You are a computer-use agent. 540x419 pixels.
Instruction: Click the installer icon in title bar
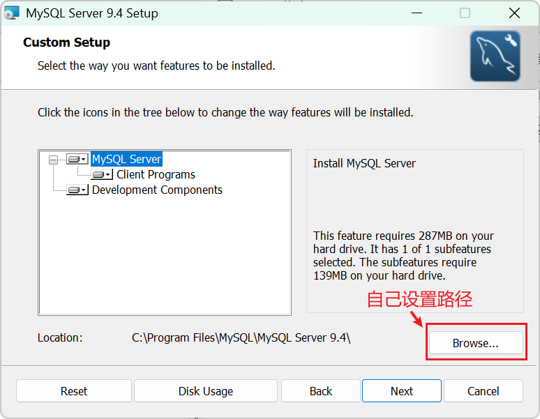pos(11,13)
